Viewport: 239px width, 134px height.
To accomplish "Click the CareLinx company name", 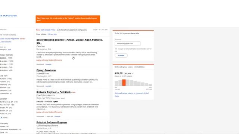I will coord(41,46).
